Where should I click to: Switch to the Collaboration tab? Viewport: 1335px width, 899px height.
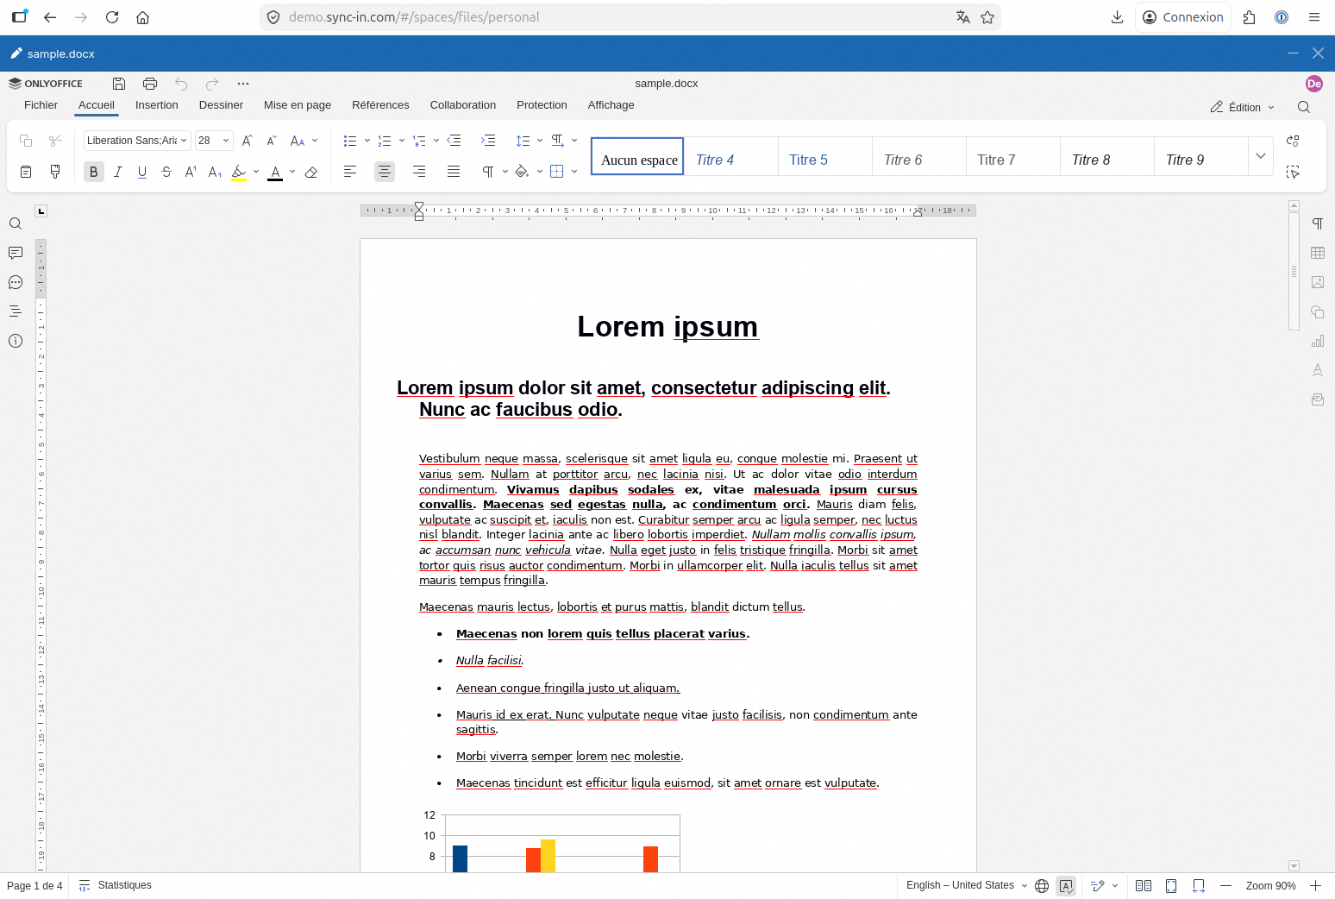coord(463,105)
